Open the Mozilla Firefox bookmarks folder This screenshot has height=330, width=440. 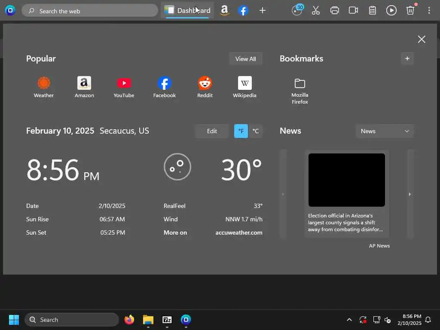(299, 91)
